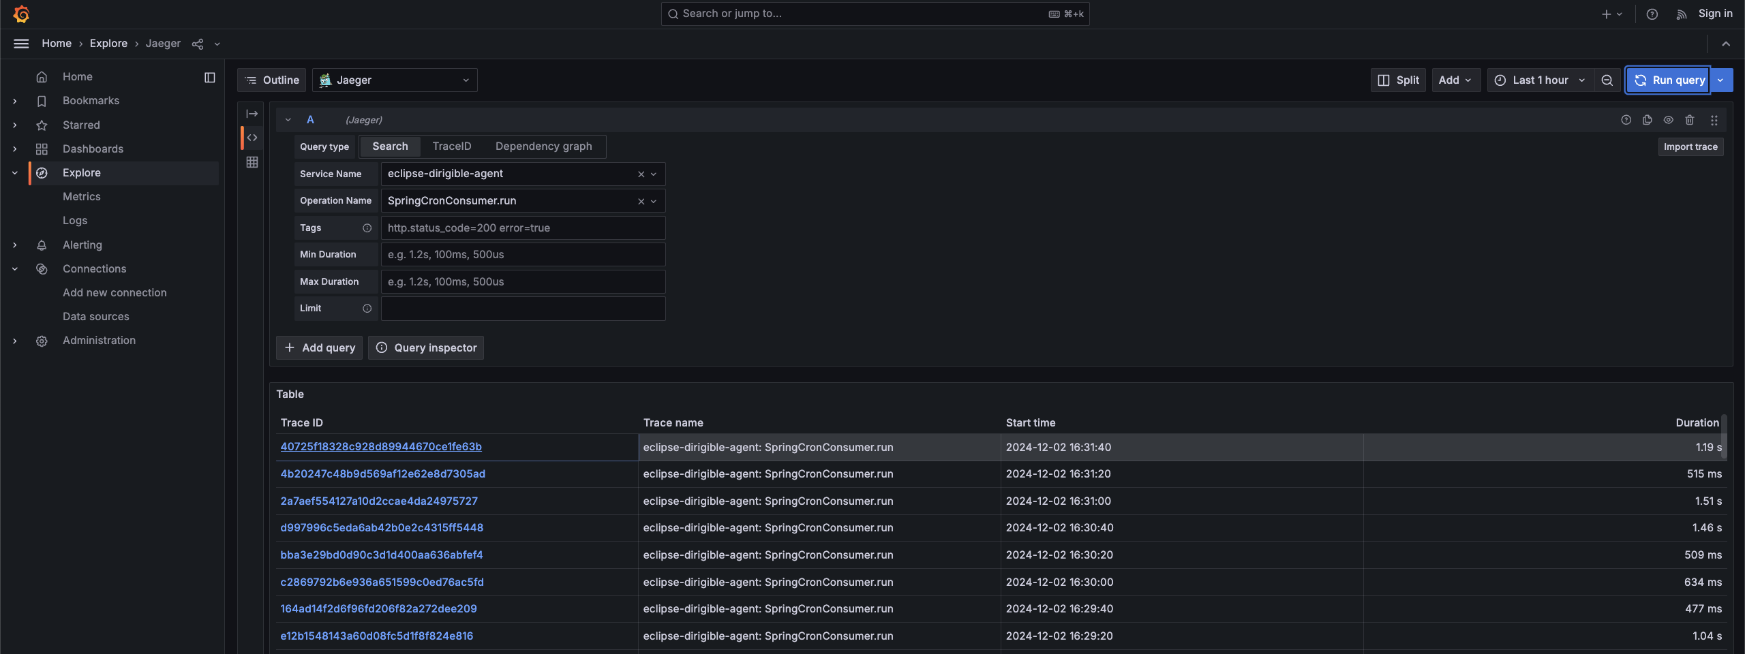1745x654 pixels.
Task: Open Metrics in the sidebar
Action: click(x=82, y=197)
